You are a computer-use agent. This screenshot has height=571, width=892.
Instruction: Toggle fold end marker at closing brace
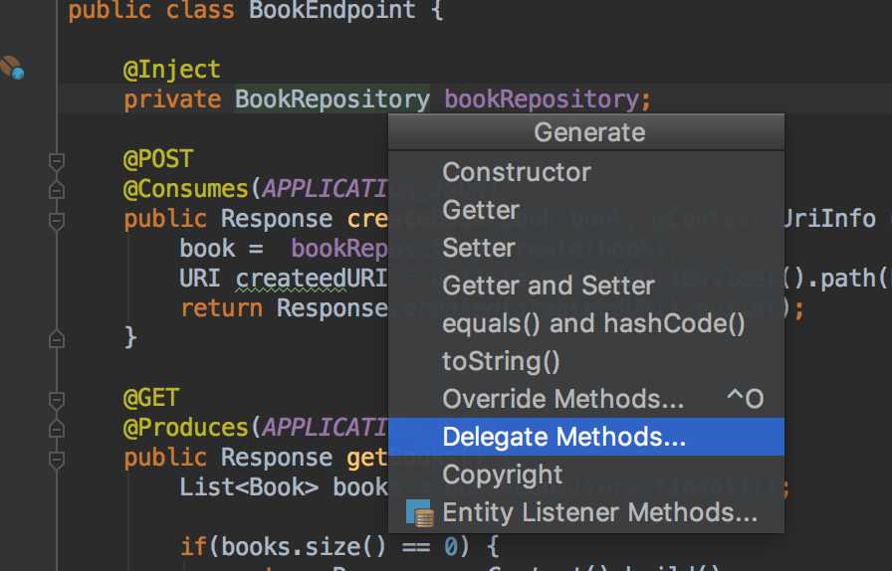(x=57, y=338)
